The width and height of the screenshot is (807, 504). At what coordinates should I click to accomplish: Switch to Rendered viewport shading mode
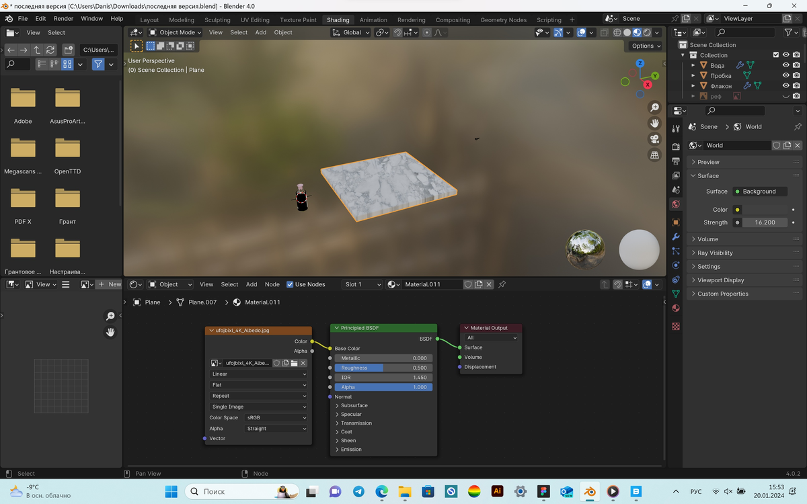click(x=646, y=32)
